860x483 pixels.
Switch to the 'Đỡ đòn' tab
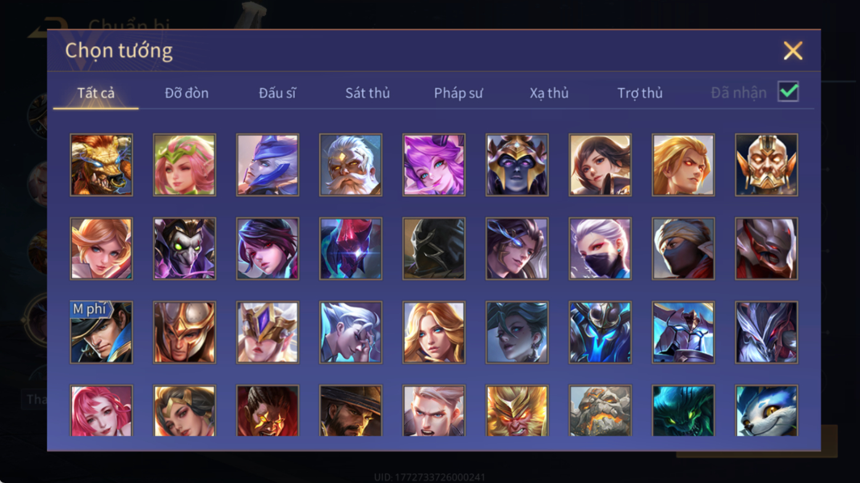click(x=187, y=93)
